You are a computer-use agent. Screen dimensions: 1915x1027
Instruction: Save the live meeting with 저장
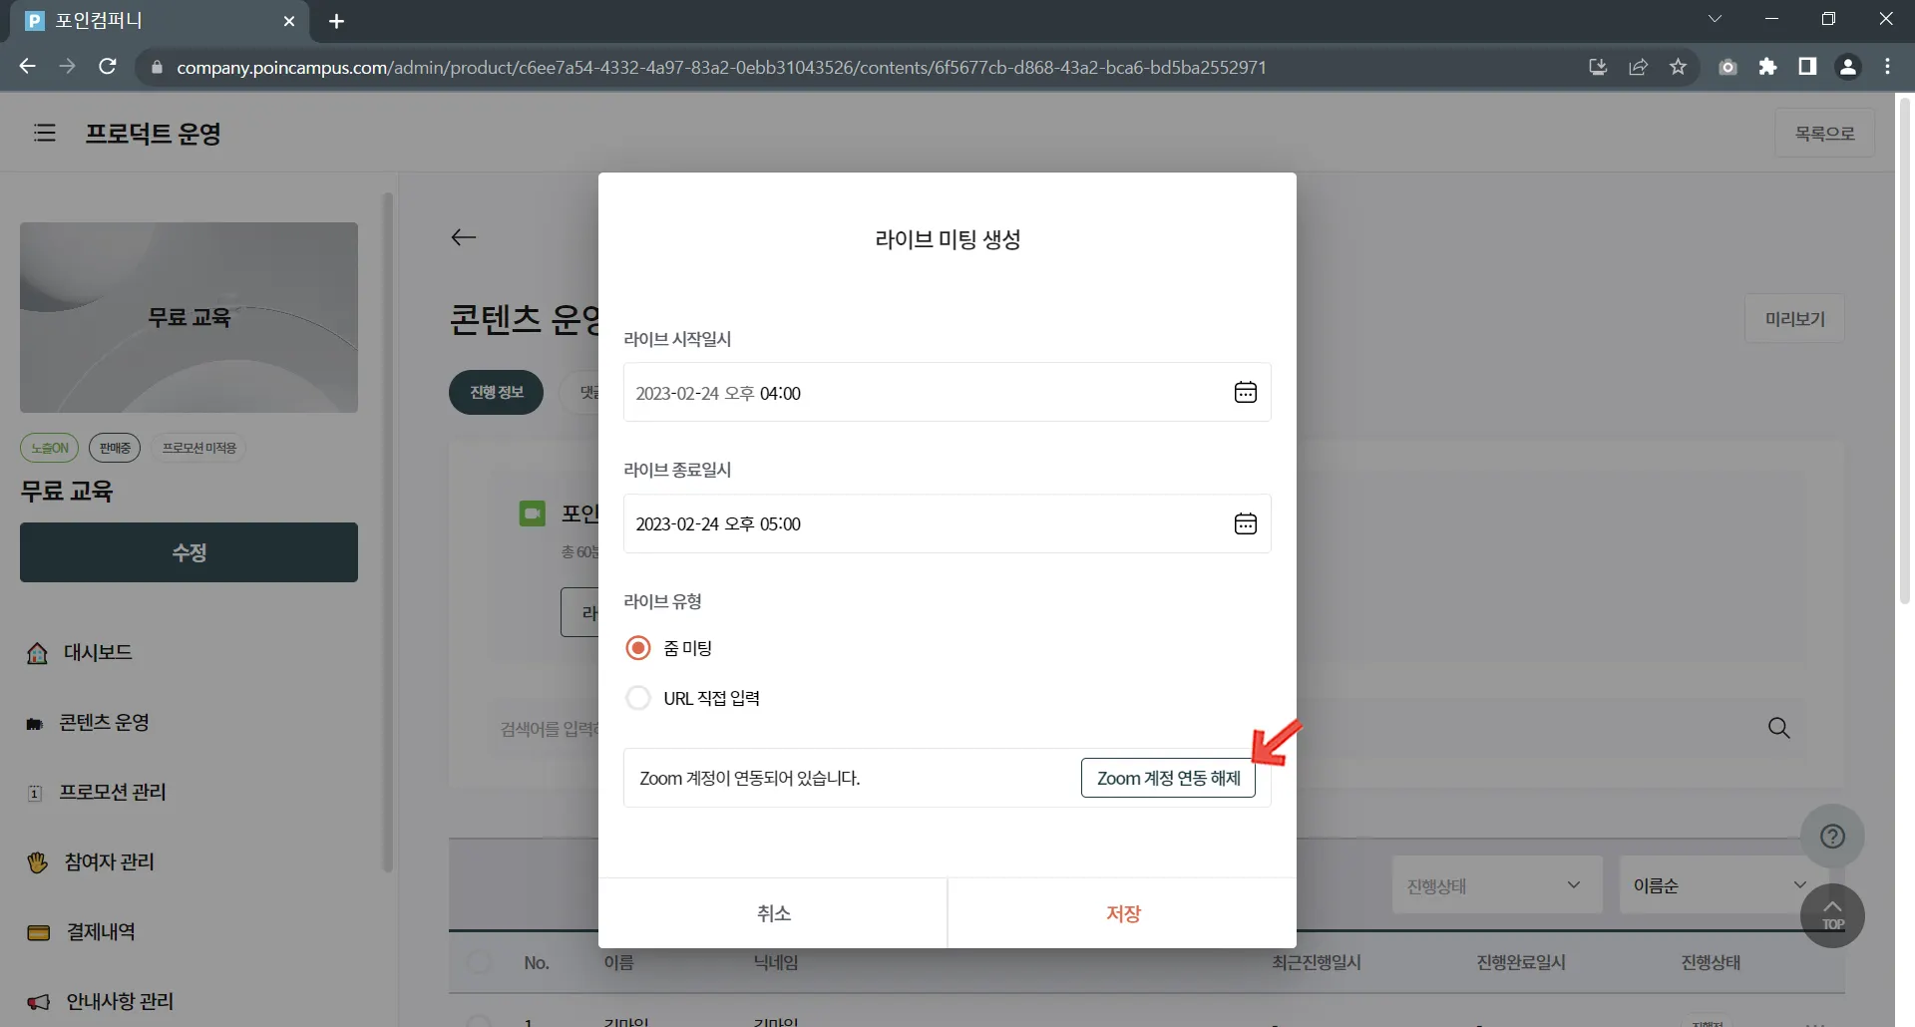[x=1123, y=913]
